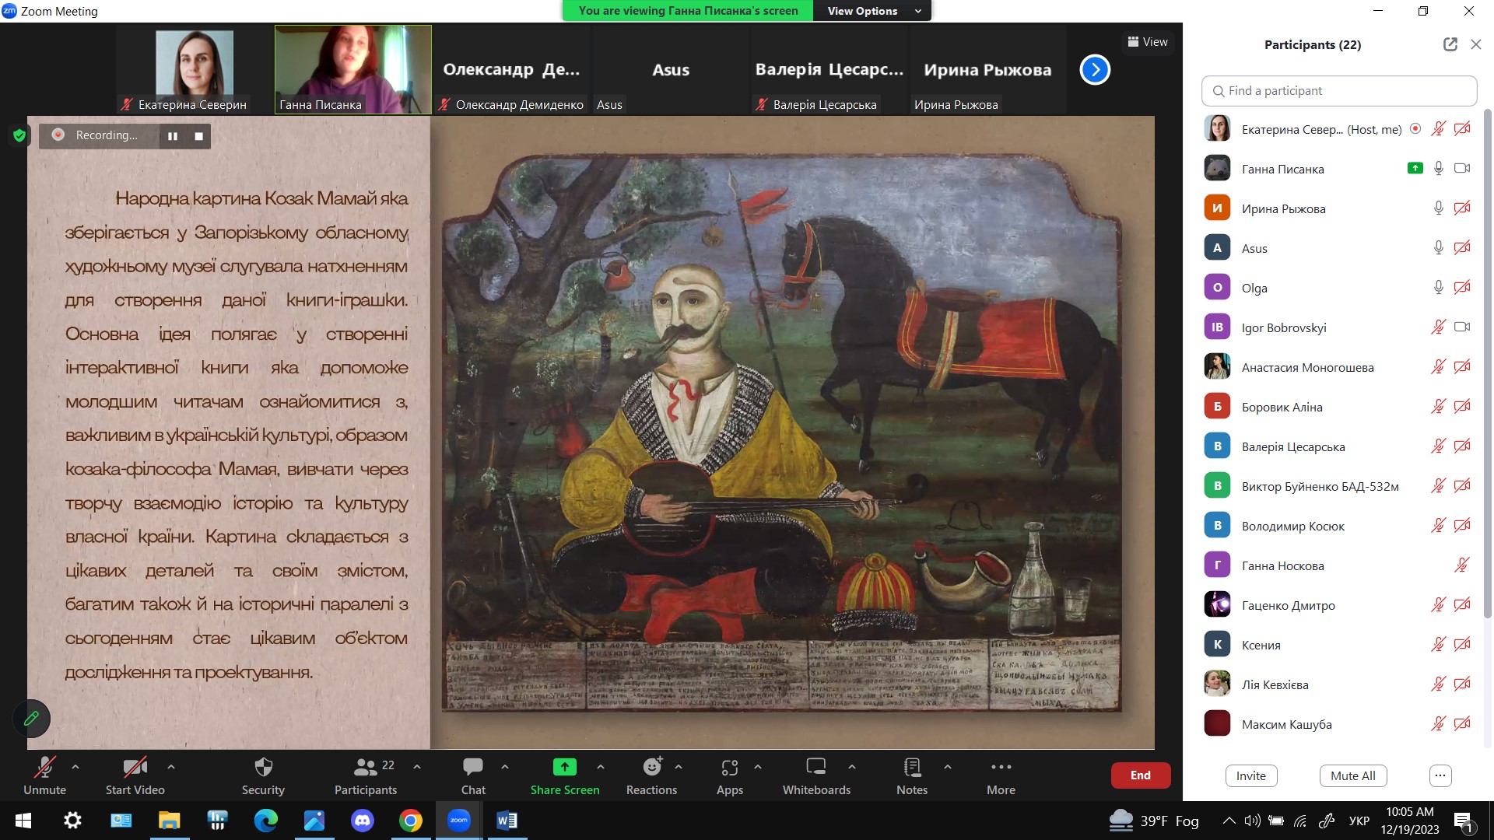
Task: Click the Mute All button
Action: [1352, 775]
